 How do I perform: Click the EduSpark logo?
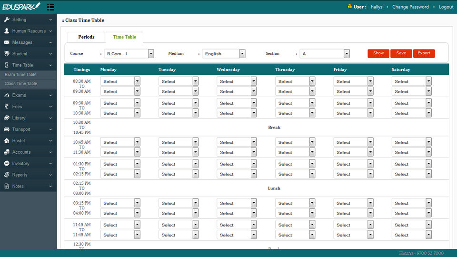21,6
